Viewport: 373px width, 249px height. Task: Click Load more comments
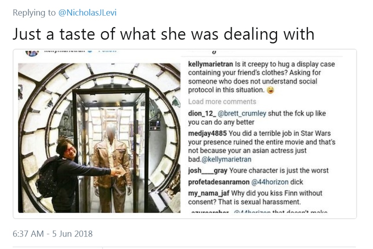222,102
